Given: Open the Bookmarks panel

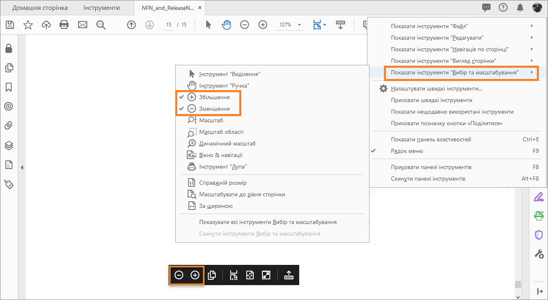Looking at the screenshot, I should coord(9,87).
